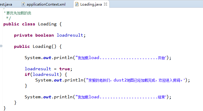The image size is (203, 111).
Task: Click loadresult in the assignment statement
Action: tap(38, 69)
